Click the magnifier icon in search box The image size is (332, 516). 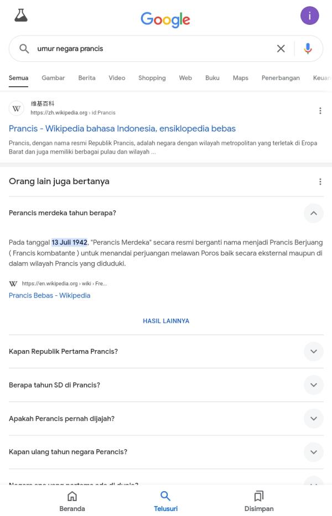[x=24, y=49]
